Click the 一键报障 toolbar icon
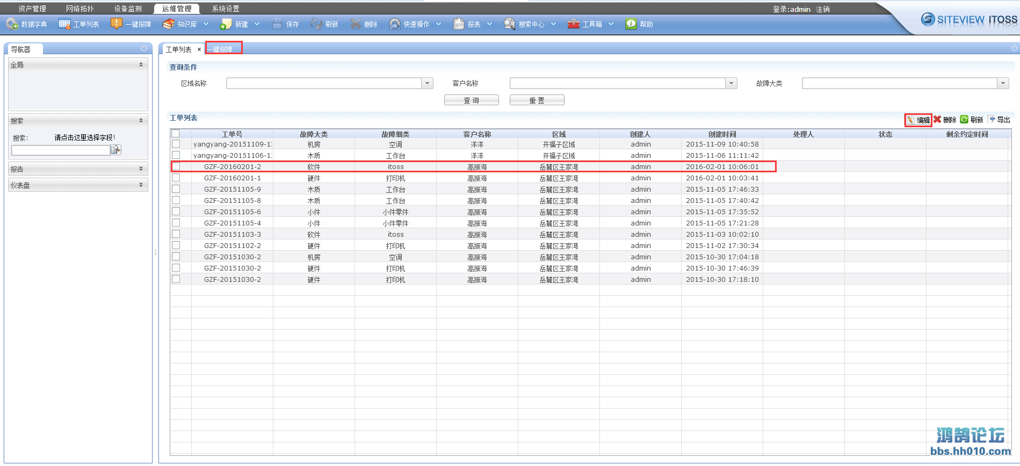 tap(116, 24)
